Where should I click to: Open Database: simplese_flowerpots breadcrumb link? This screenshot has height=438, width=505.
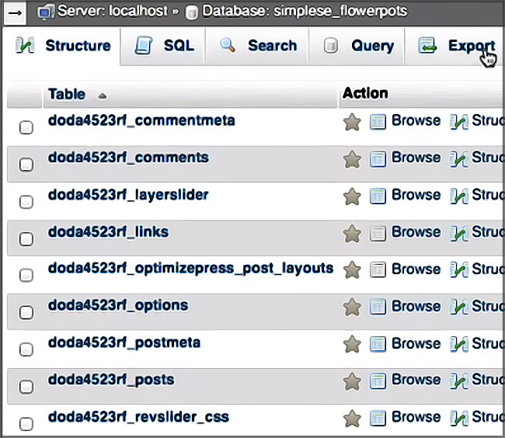click(305, 11)
